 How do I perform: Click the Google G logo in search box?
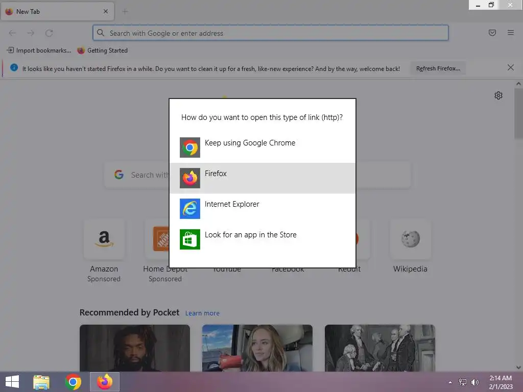pyautogui.click(x=119, y=175)
